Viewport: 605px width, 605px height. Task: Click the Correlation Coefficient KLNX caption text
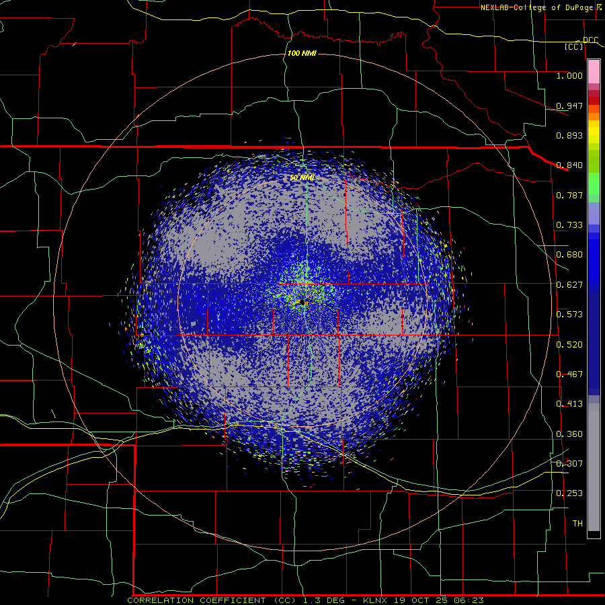[x=306, y=600]
